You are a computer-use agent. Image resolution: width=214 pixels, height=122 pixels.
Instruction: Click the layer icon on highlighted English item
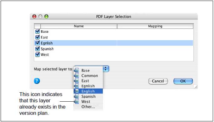tap(76, 91)
